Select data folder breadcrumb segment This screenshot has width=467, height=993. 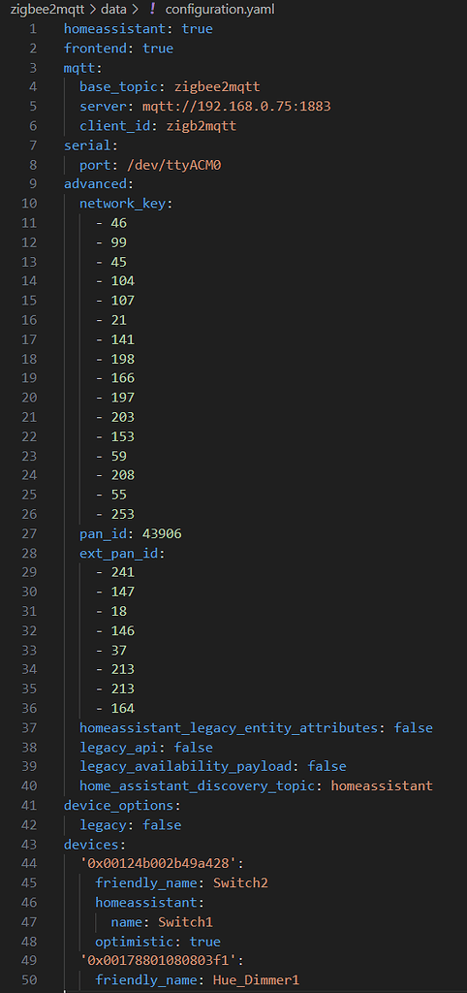point(112,10)
